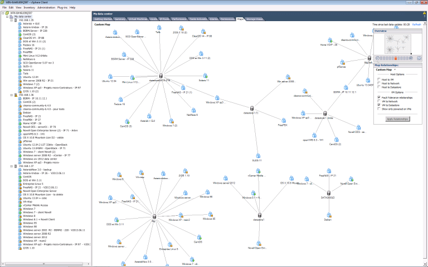428x267 pixels.
Task: Click the fit-to-window icon in Overview
Action: point(419,58)
